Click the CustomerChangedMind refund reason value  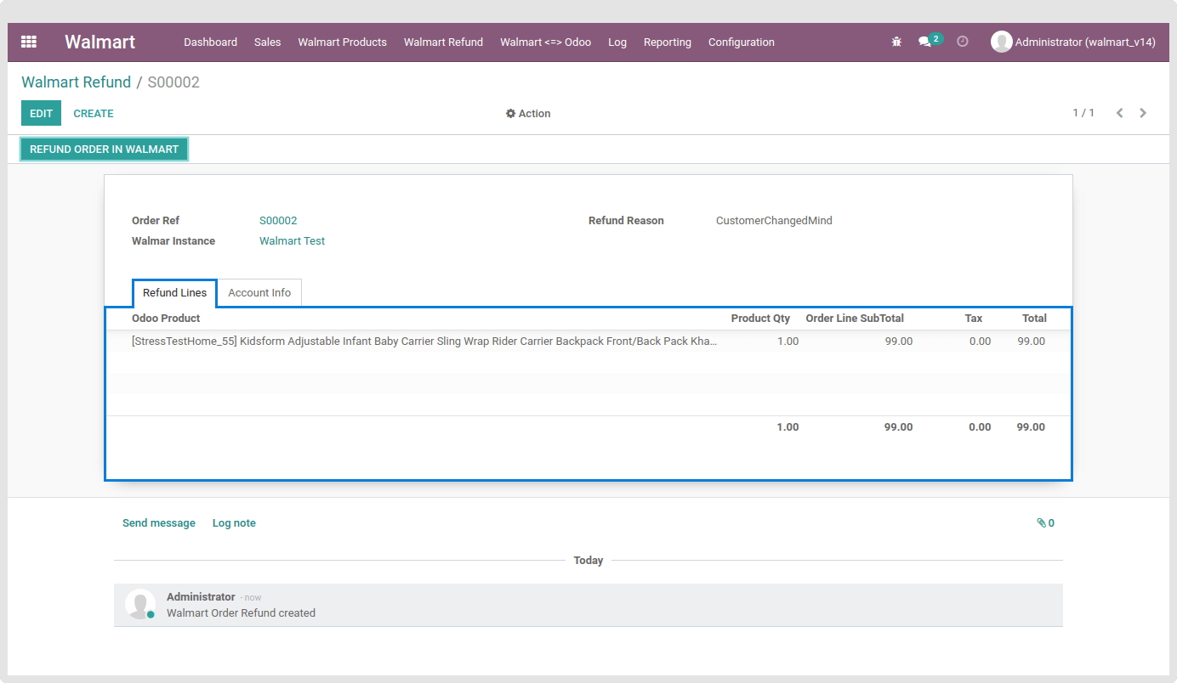coord(774,221)
